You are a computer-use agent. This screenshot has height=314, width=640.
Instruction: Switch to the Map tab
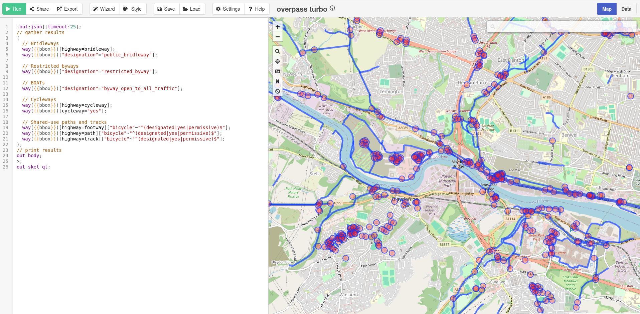pos(607,9)
